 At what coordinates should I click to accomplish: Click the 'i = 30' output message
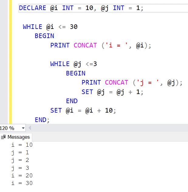coord(22,183)
